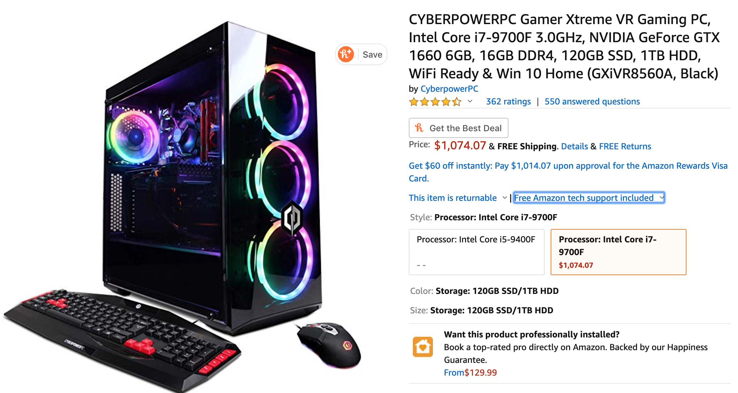
Task: Click the Amazon Rewards Visa Card offer link
Action: (568, 172)
